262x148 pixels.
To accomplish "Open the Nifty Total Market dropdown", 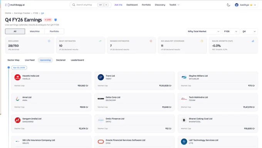I will [x=203, y=31].
